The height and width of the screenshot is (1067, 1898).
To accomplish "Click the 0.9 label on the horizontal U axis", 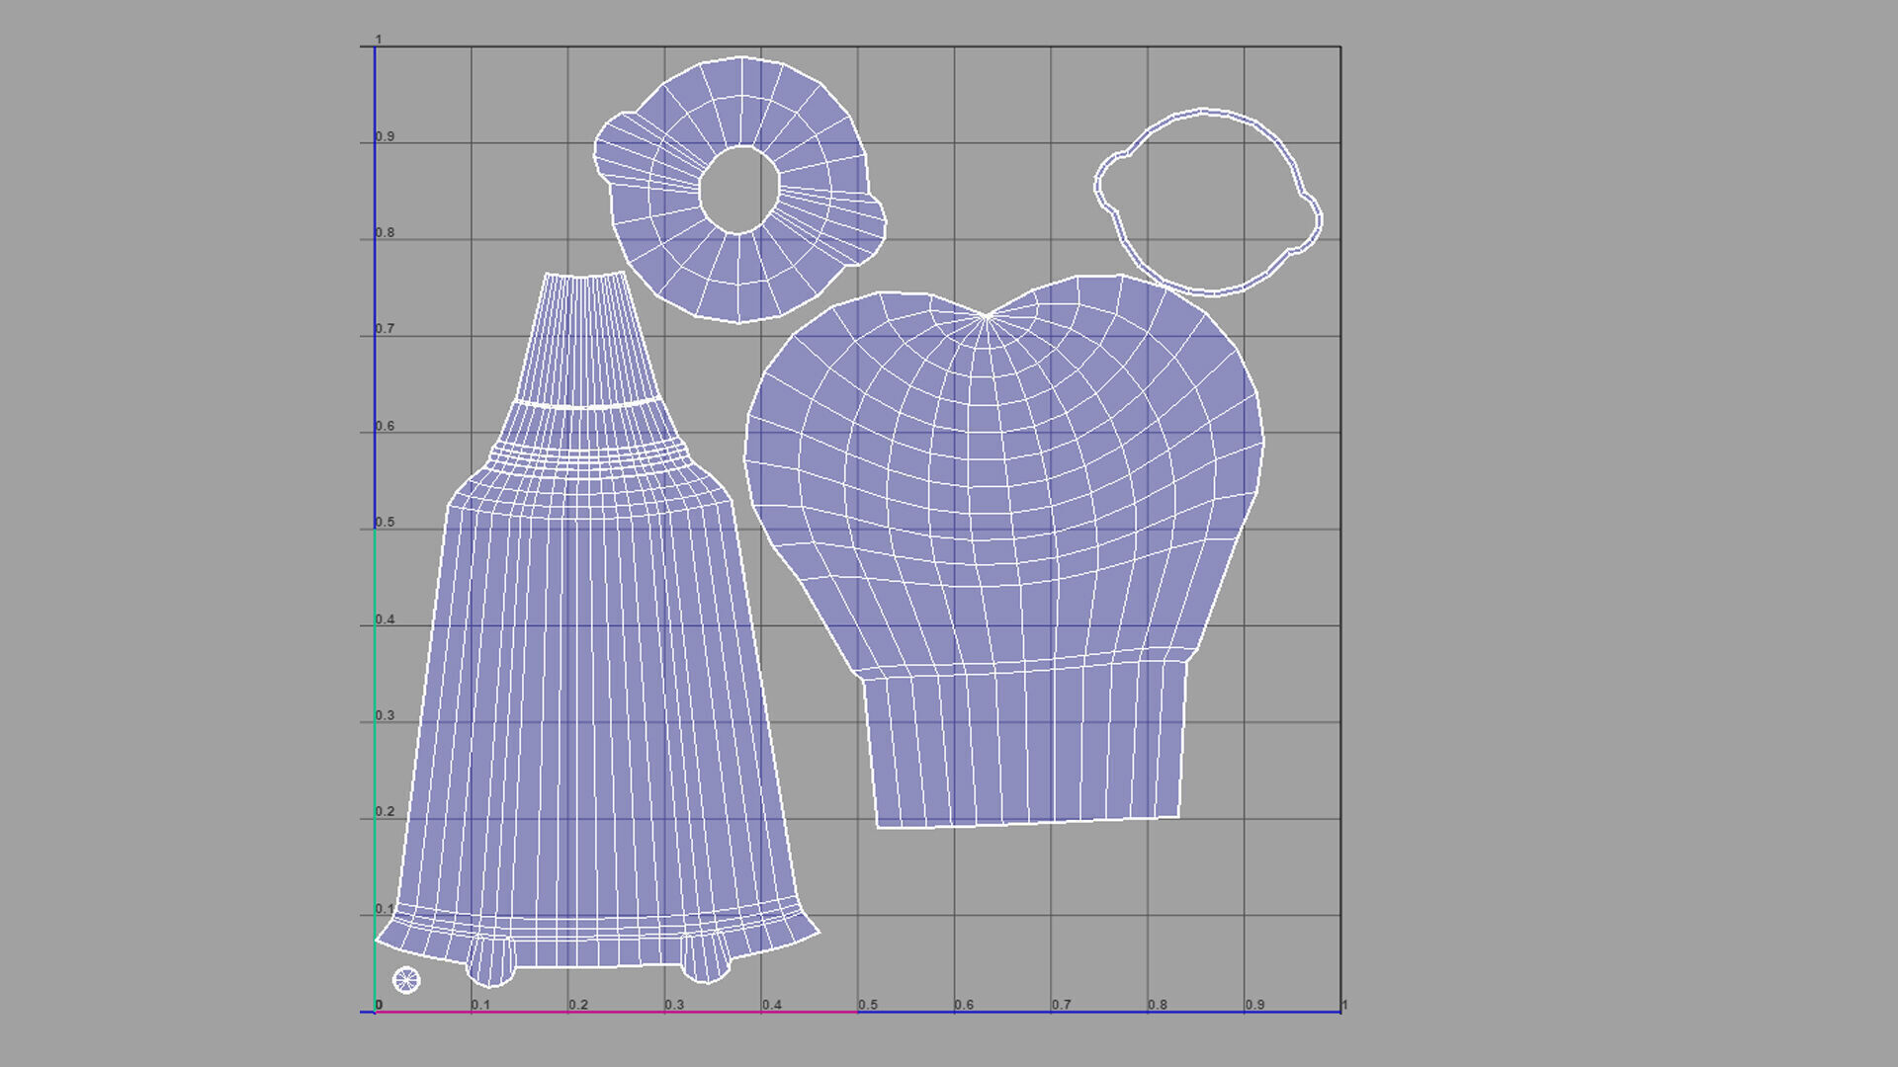I will (x=1254, y=1005).
